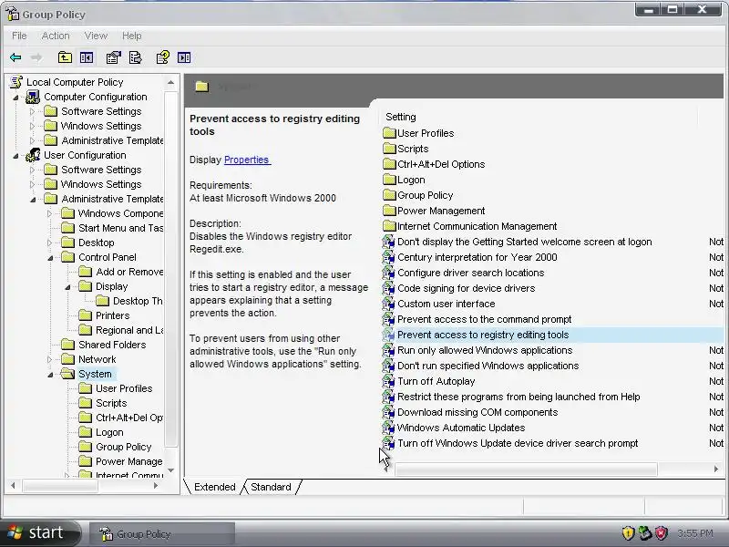
Task: Click the tree pane vertical scrollbar thumb
Action: click(x=170, y=269)
